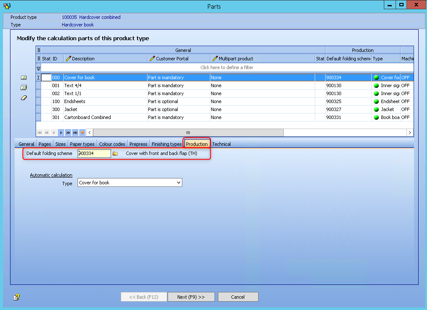Click the << Back (F12) button

coord(144,297)
